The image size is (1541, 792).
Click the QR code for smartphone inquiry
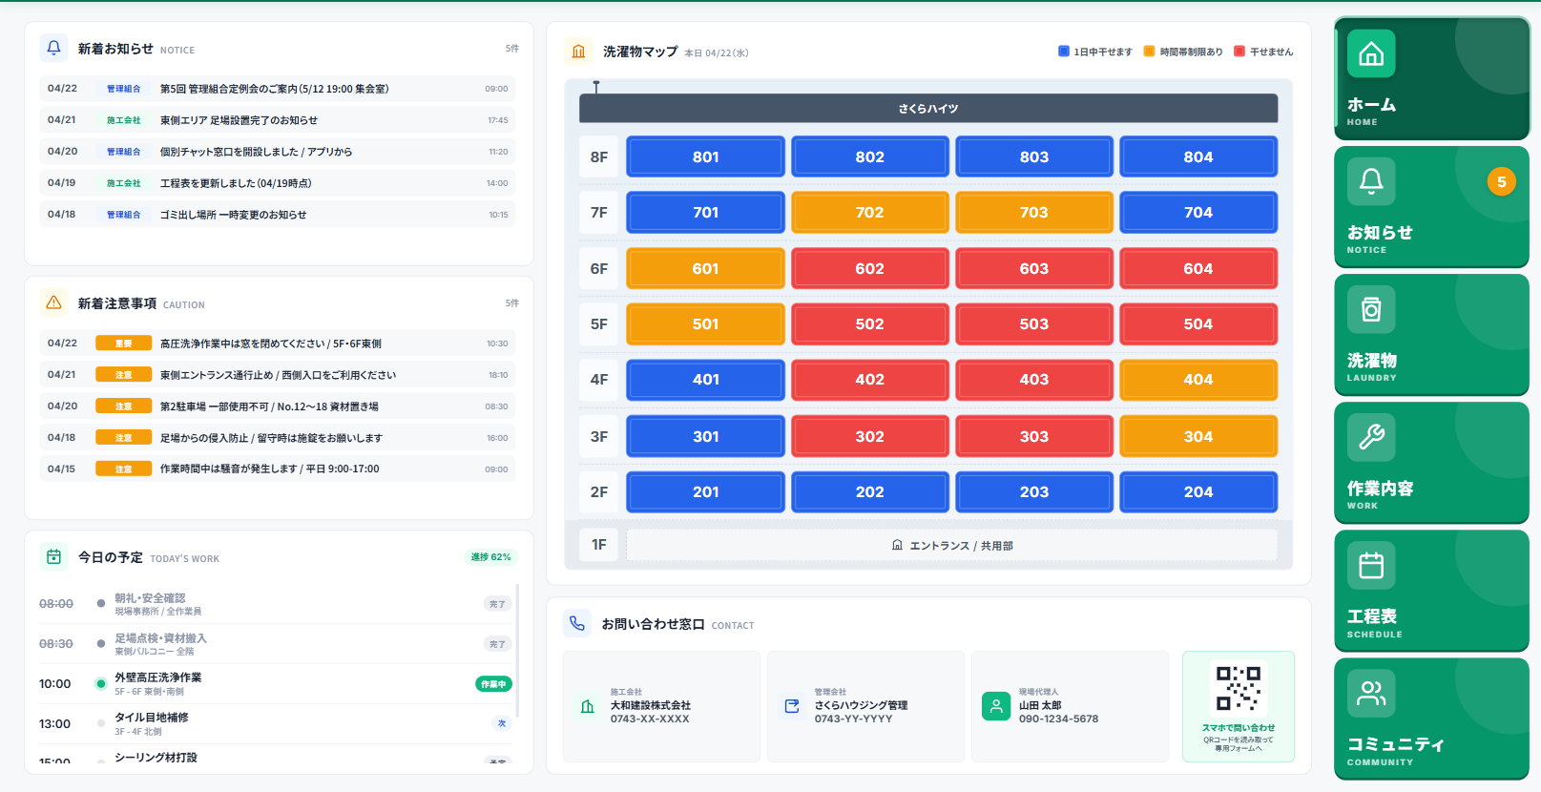[1239, 688]
